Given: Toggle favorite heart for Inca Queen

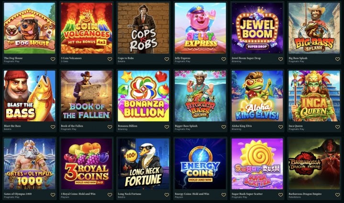Looking at the screenshot, I should pos(337,127).
